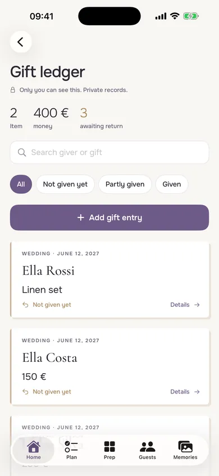
Task: Open the Ella Rossi Linen set card
Action: (x=109, y=280)
